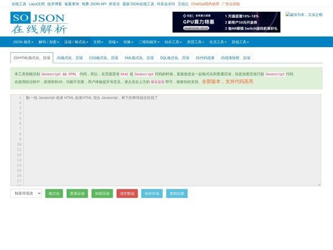Clear data with the red 清空数据 button

[127, 193]
